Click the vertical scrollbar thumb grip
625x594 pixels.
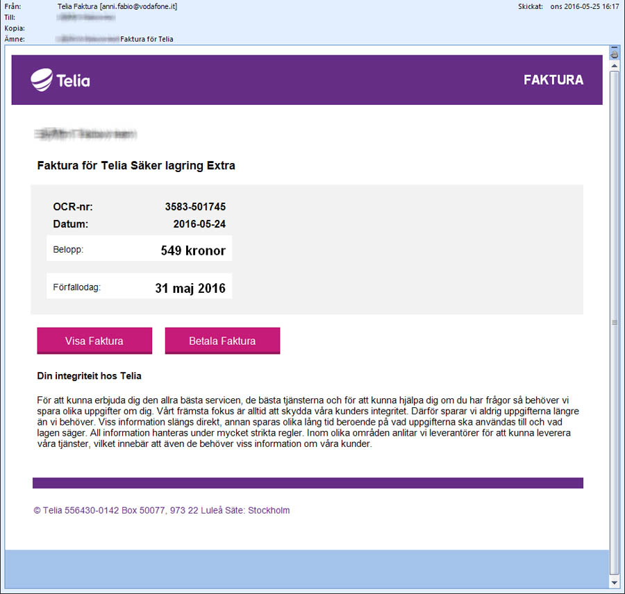615,322
